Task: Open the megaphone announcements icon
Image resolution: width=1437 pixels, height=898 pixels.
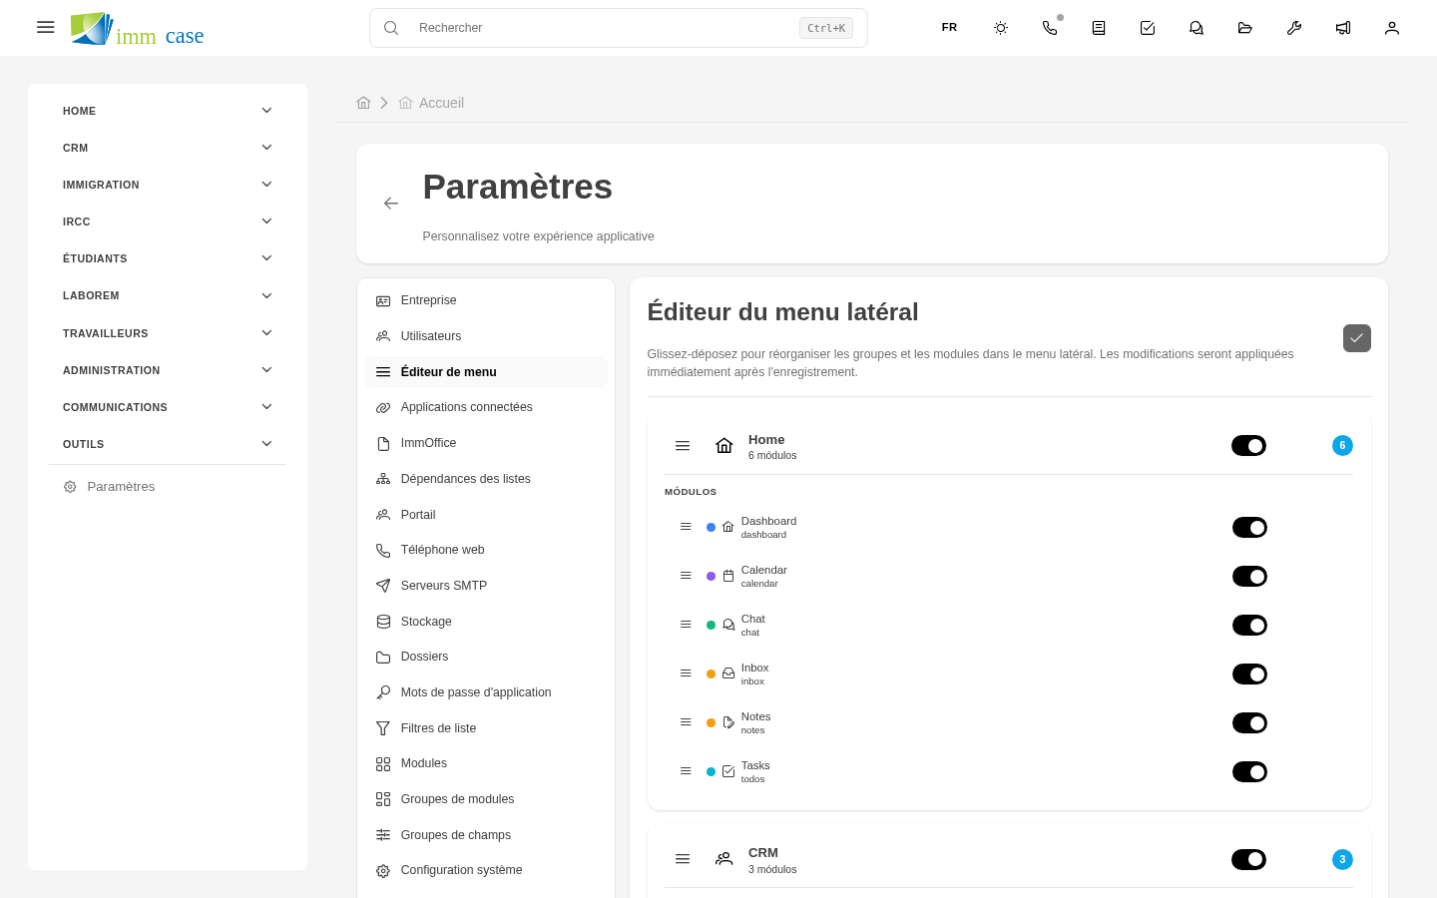Action: [x=1343, y=28]
